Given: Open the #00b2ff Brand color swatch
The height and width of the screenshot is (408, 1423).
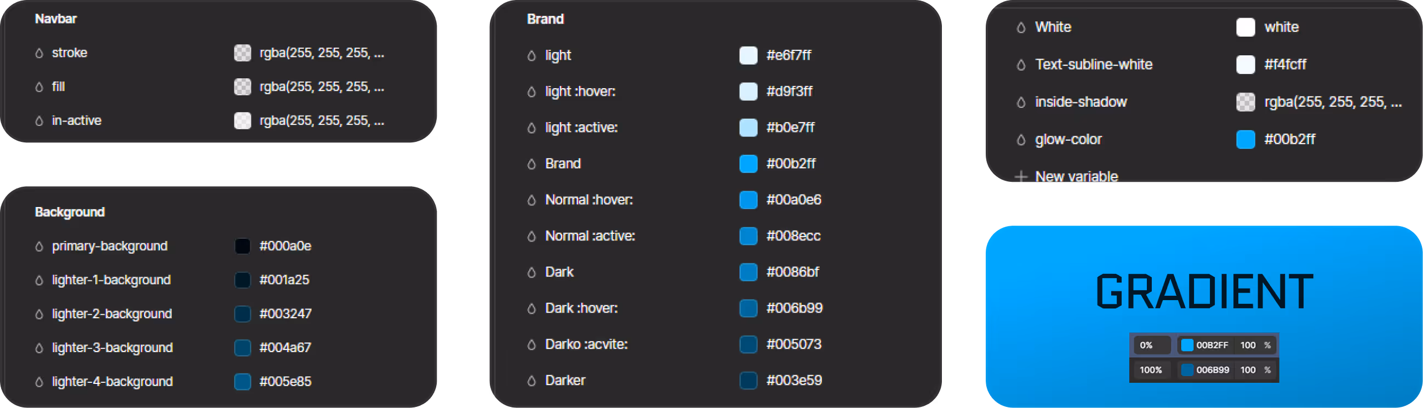Looking at the screenshot, I should (748, 164).
